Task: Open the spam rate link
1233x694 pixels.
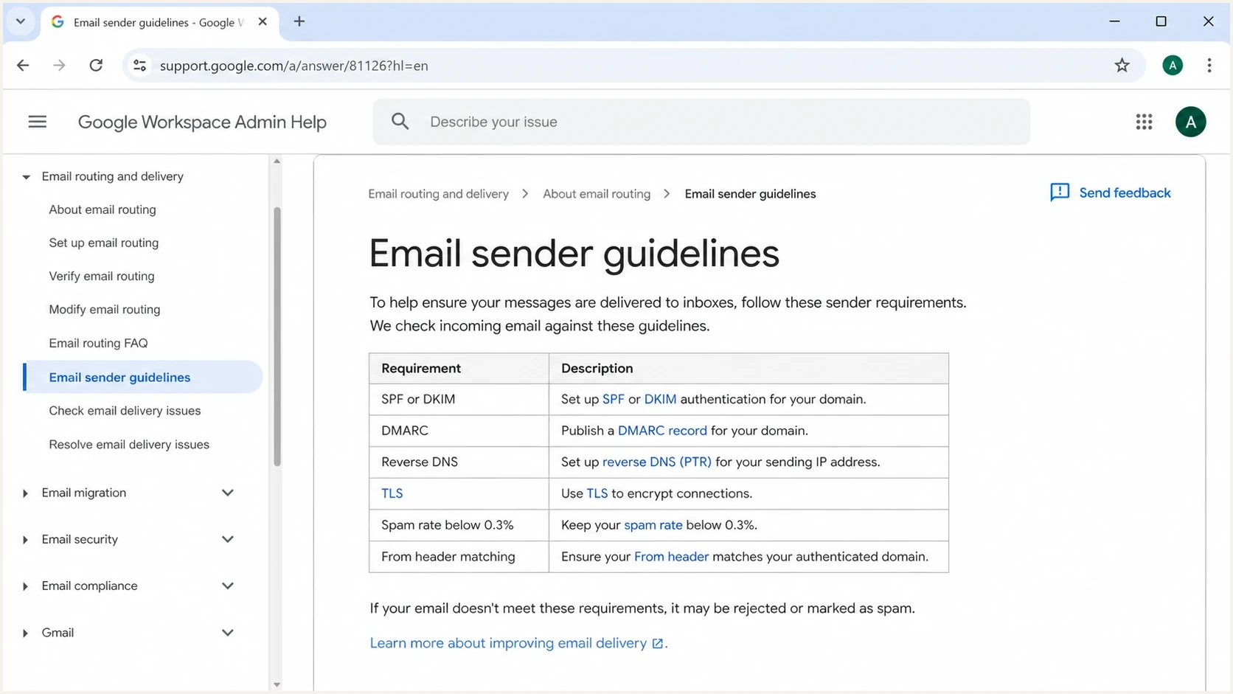Action: [x=653, y=525]
